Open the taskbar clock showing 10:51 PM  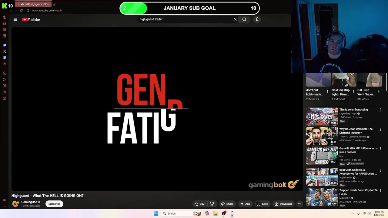380,213
